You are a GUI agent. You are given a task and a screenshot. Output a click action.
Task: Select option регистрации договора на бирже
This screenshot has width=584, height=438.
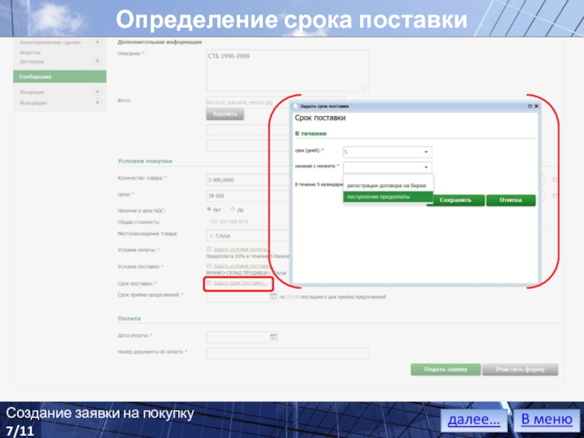(387, 185)
